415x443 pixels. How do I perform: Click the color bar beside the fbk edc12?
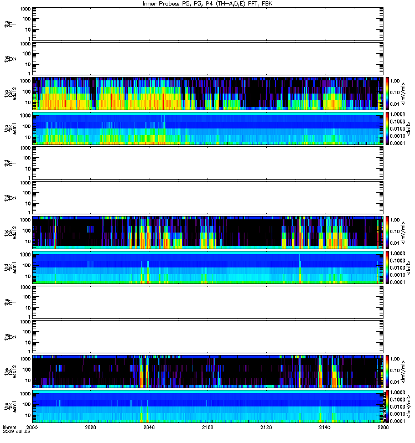(x=387, y=372)
